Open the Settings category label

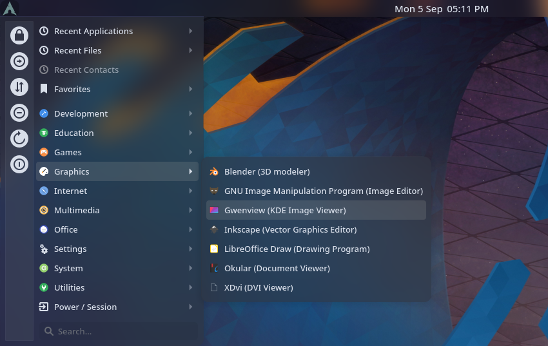pyautogui.click(x=70, y=249)
